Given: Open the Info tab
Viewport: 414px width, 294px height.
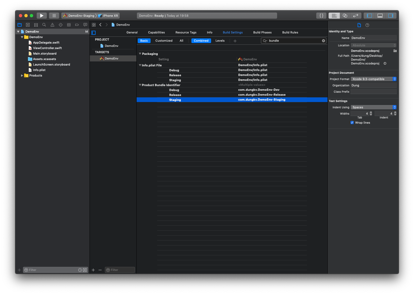Looking at the screenshot, I should click(x=209, y=32).
